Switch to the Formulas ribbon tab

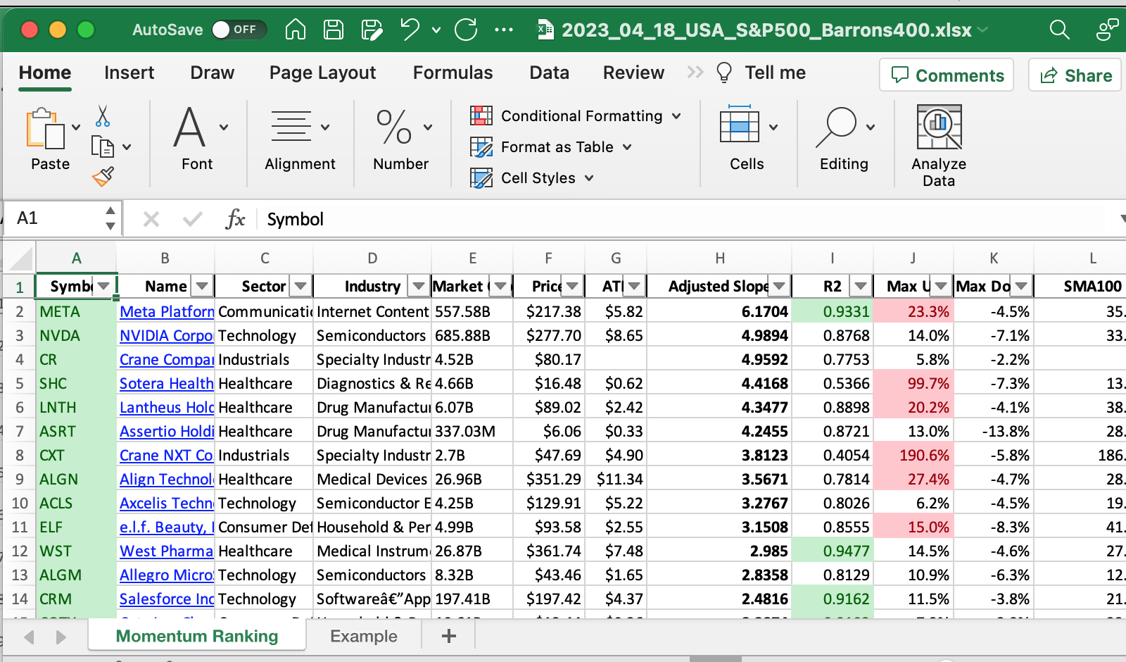tap(453, 73)
